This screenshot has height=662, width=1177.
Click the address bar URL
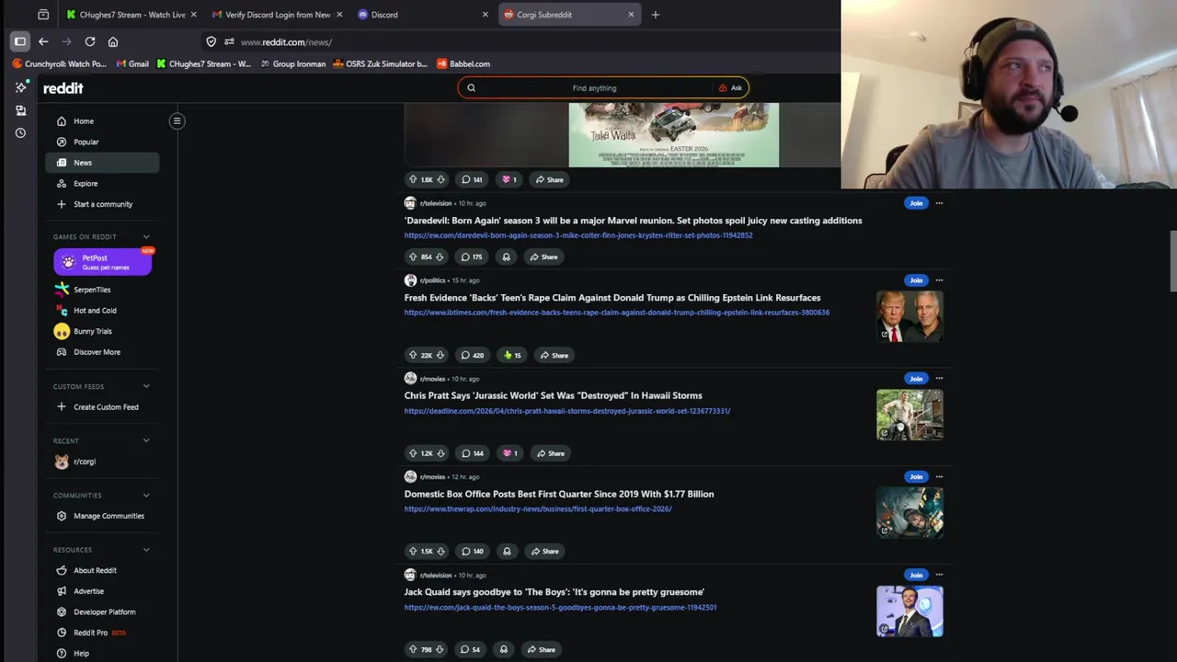click(x=286, y=42)
